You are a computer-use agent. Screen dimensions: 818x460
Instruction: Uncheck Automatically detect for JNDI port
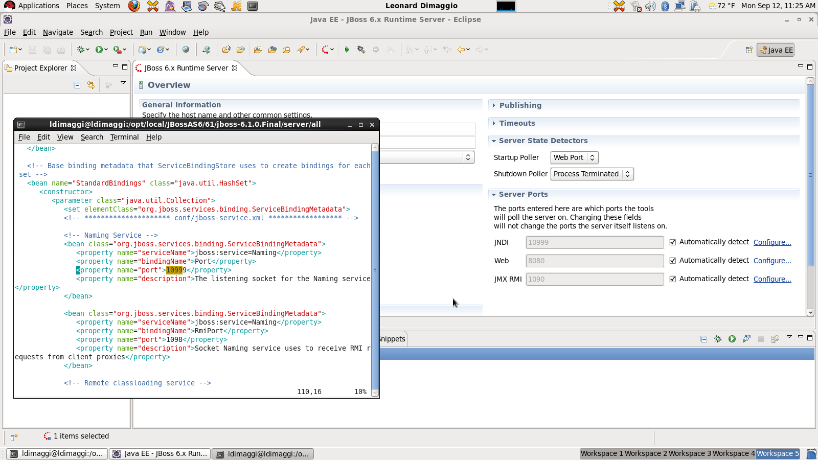click(x=673, y=242)
